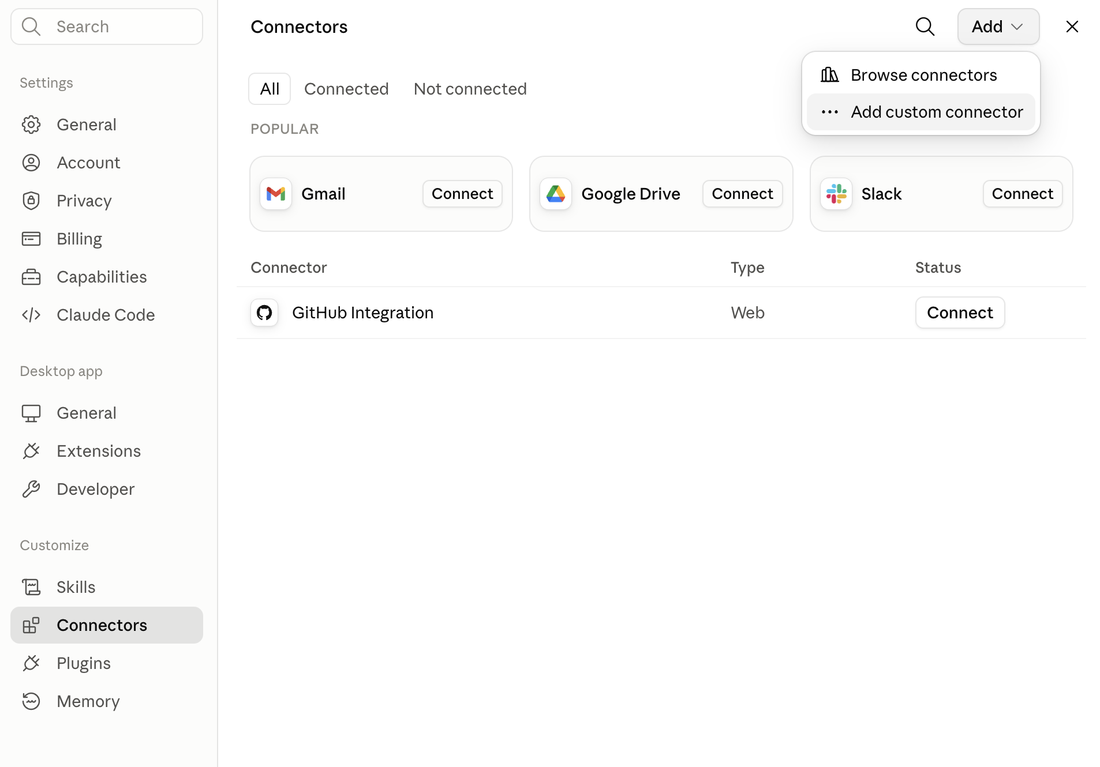
Task: Open Skills scroll icon
Action: coord(31,587)
